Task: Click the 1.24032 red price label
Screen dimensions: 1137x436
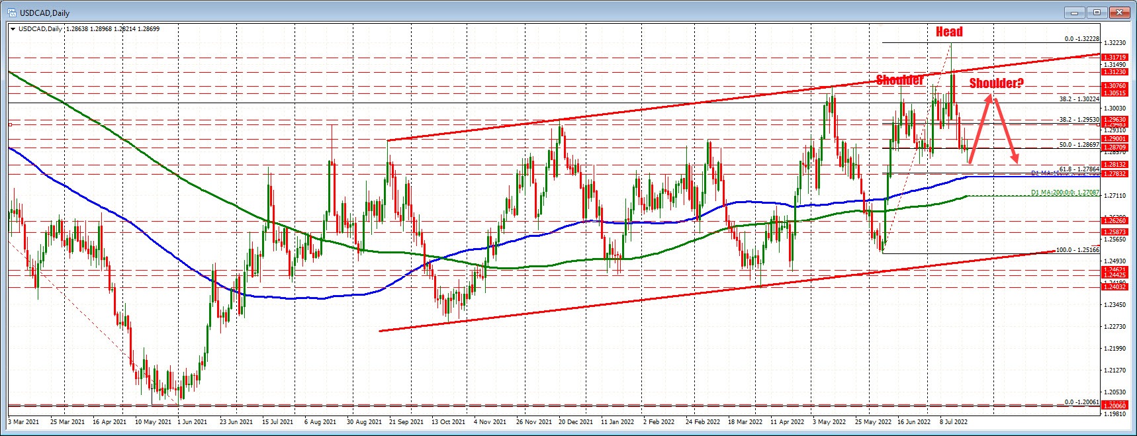Action: [x=1114, y=286]
